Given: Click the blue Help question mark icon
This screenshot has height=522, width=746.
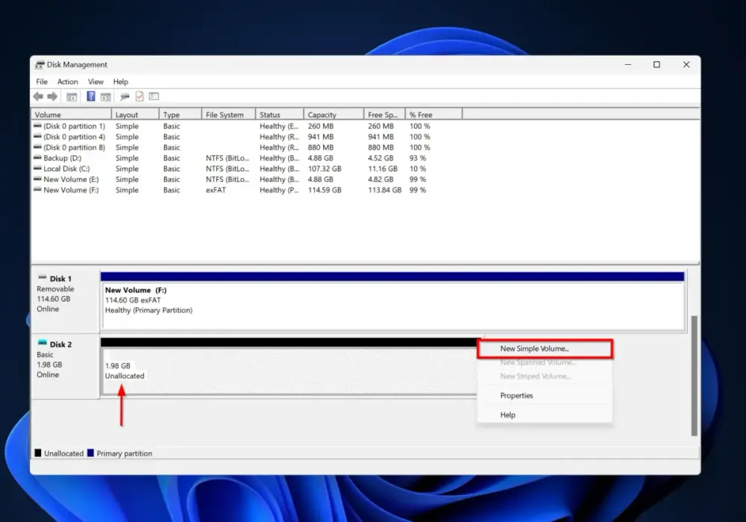Looking at the screenshot, I should pyautogui.click(x=91, y=96).
